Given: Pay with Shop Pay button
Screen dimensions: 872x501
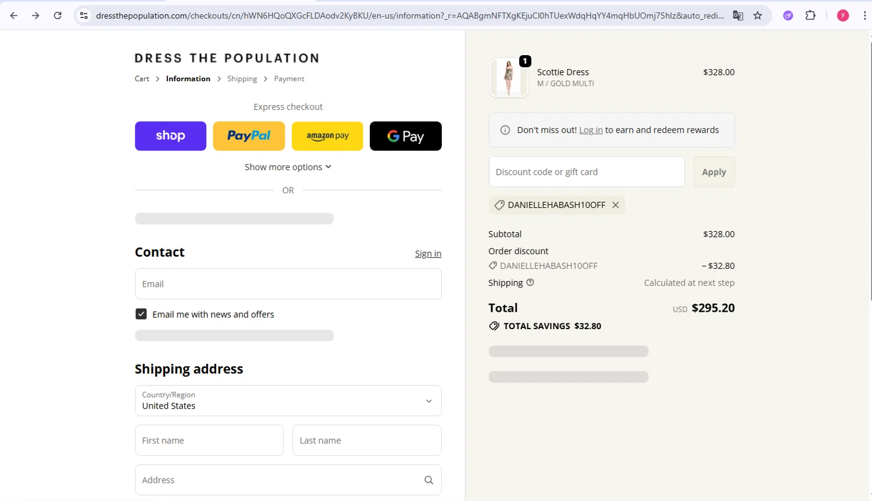Looking at the screenshot, I should coord(170,136).
